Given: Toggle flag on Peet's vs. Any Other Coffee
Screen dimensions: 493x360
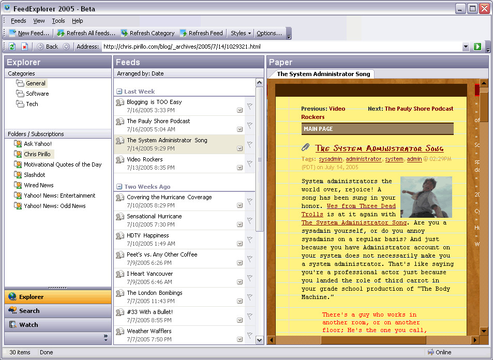Looking at the screenshot, I should pos(250,259).
